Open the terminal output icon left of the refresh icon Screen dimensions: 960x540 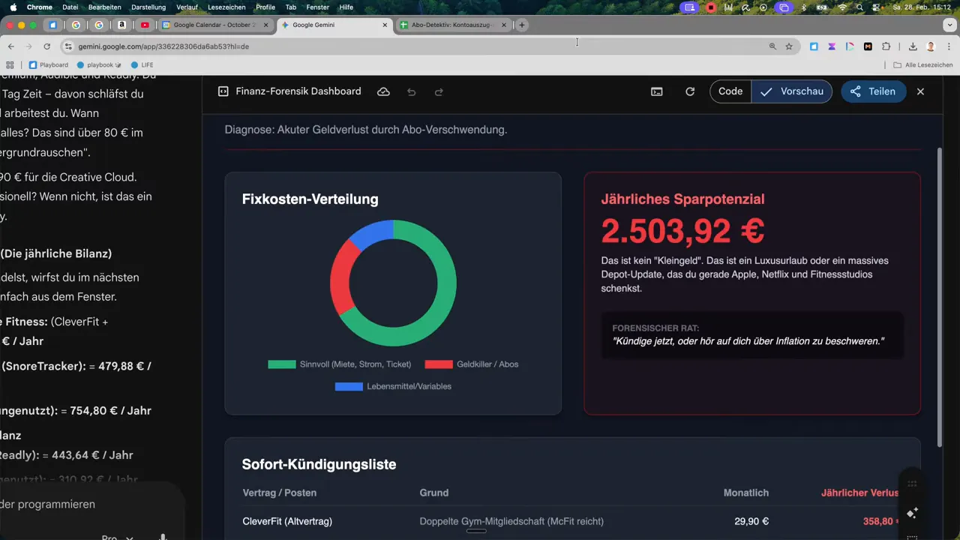tap(657, 91)
